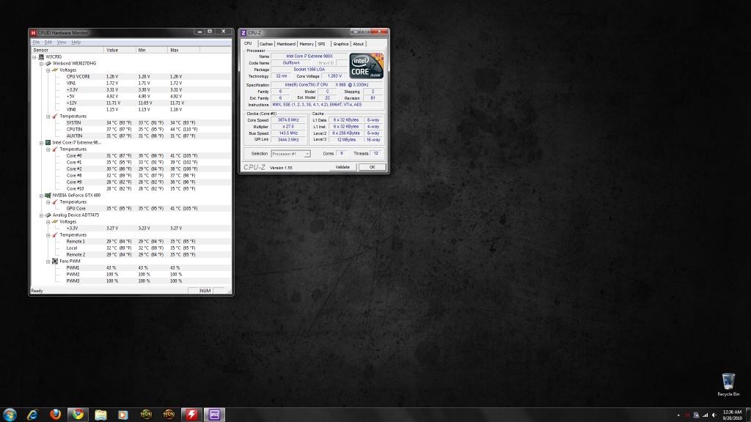Open Windows Explorer folder taskbar icon
The image size is (751, 422).
(x=100, y=415)
